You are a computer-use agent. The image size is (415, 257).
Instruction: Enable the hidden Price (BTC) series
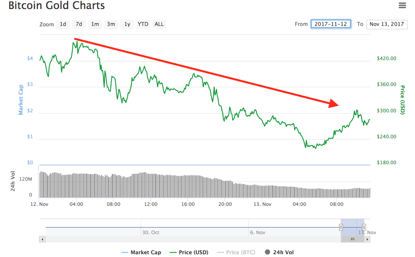(236, 252)
